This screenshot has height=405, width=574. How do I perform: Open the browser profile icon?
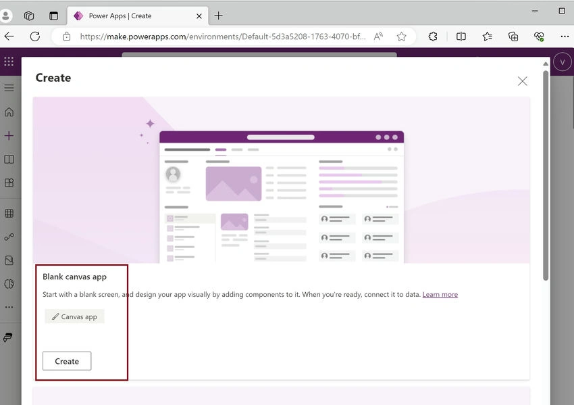pyautogui.click(x=6, y=16)
